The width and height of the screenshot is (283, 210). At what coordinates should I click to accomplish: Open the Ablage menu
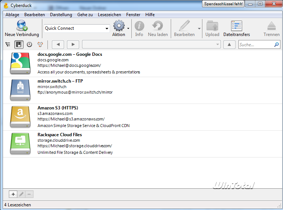(x=12, y=15)
